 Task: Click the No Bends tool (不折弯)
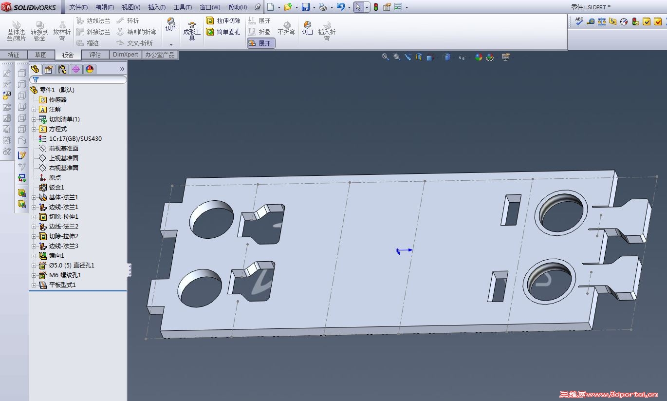[286, 28]
